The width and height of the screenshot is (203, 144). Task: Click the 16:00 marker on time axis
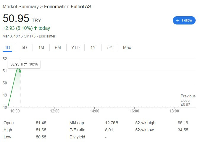point(134,111)
